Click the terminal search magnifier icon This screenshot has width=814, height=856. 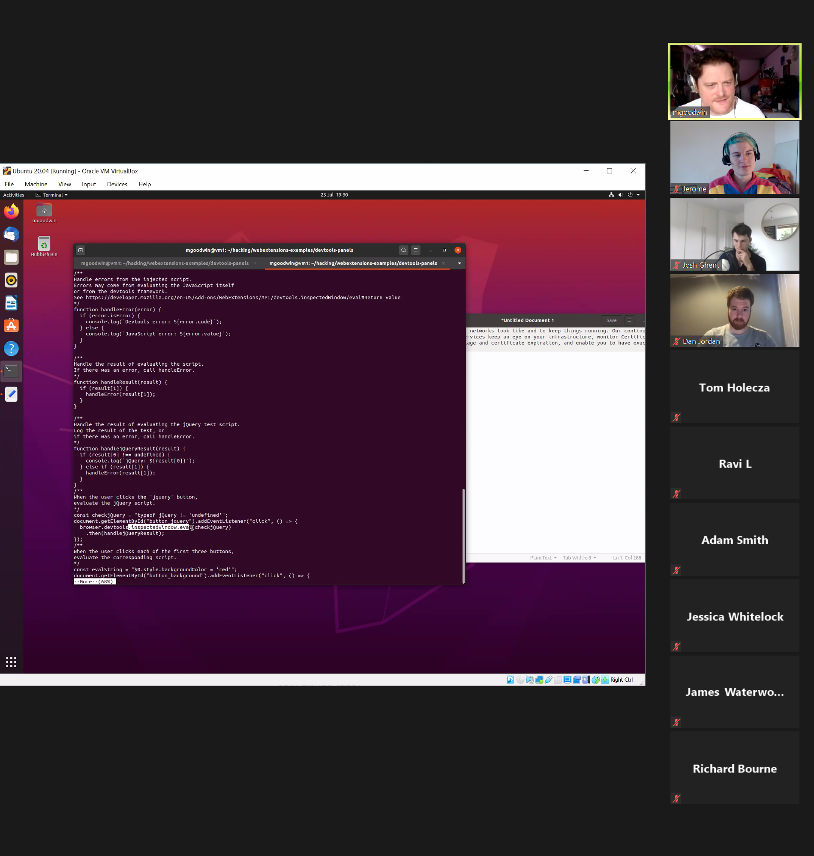[x=403, y=250]
